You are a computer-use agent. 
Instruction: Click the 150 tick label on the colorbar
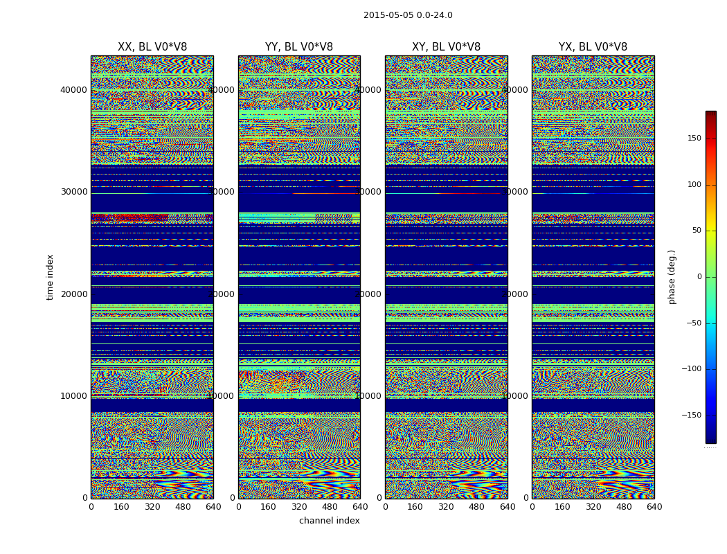[694, 138]
